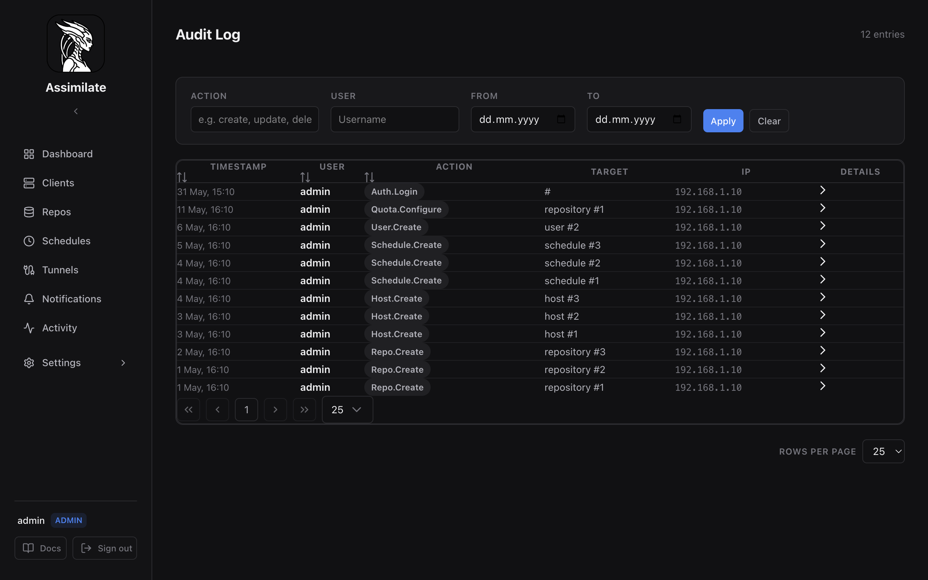Expand details for host #1 row

823,332
